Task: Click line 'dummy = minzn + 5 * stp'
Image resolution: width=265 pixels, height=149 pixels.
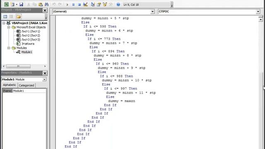Action: [x=105, y=18]
